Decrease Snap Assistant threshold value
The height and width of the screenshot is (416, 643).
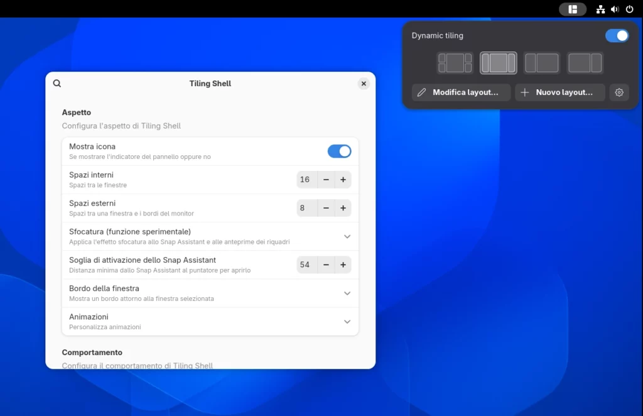tap(326, 265)
